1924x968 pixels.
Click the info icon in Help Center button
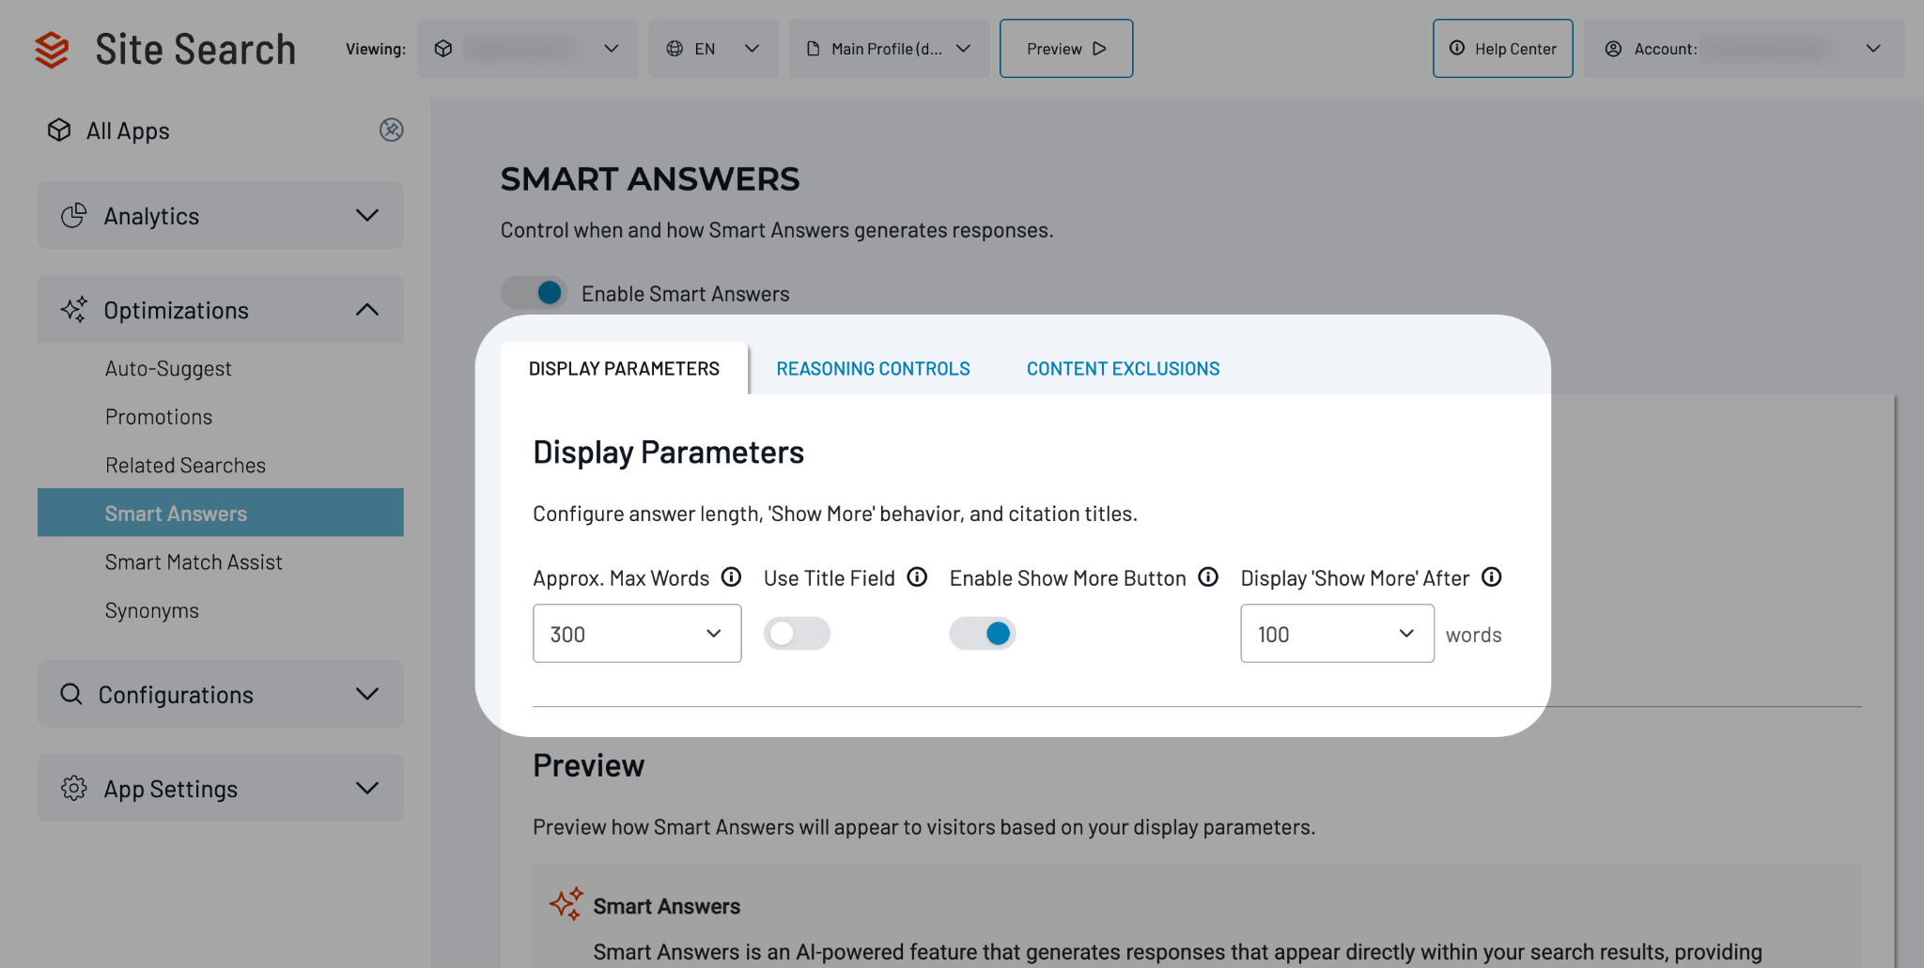point(1457,48)
